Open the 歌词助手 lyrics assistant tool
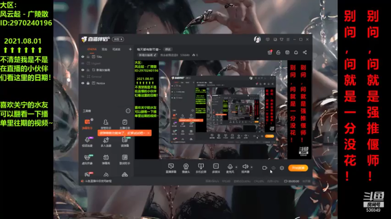Viewport: 391px width, 219px height. point(125,160)
